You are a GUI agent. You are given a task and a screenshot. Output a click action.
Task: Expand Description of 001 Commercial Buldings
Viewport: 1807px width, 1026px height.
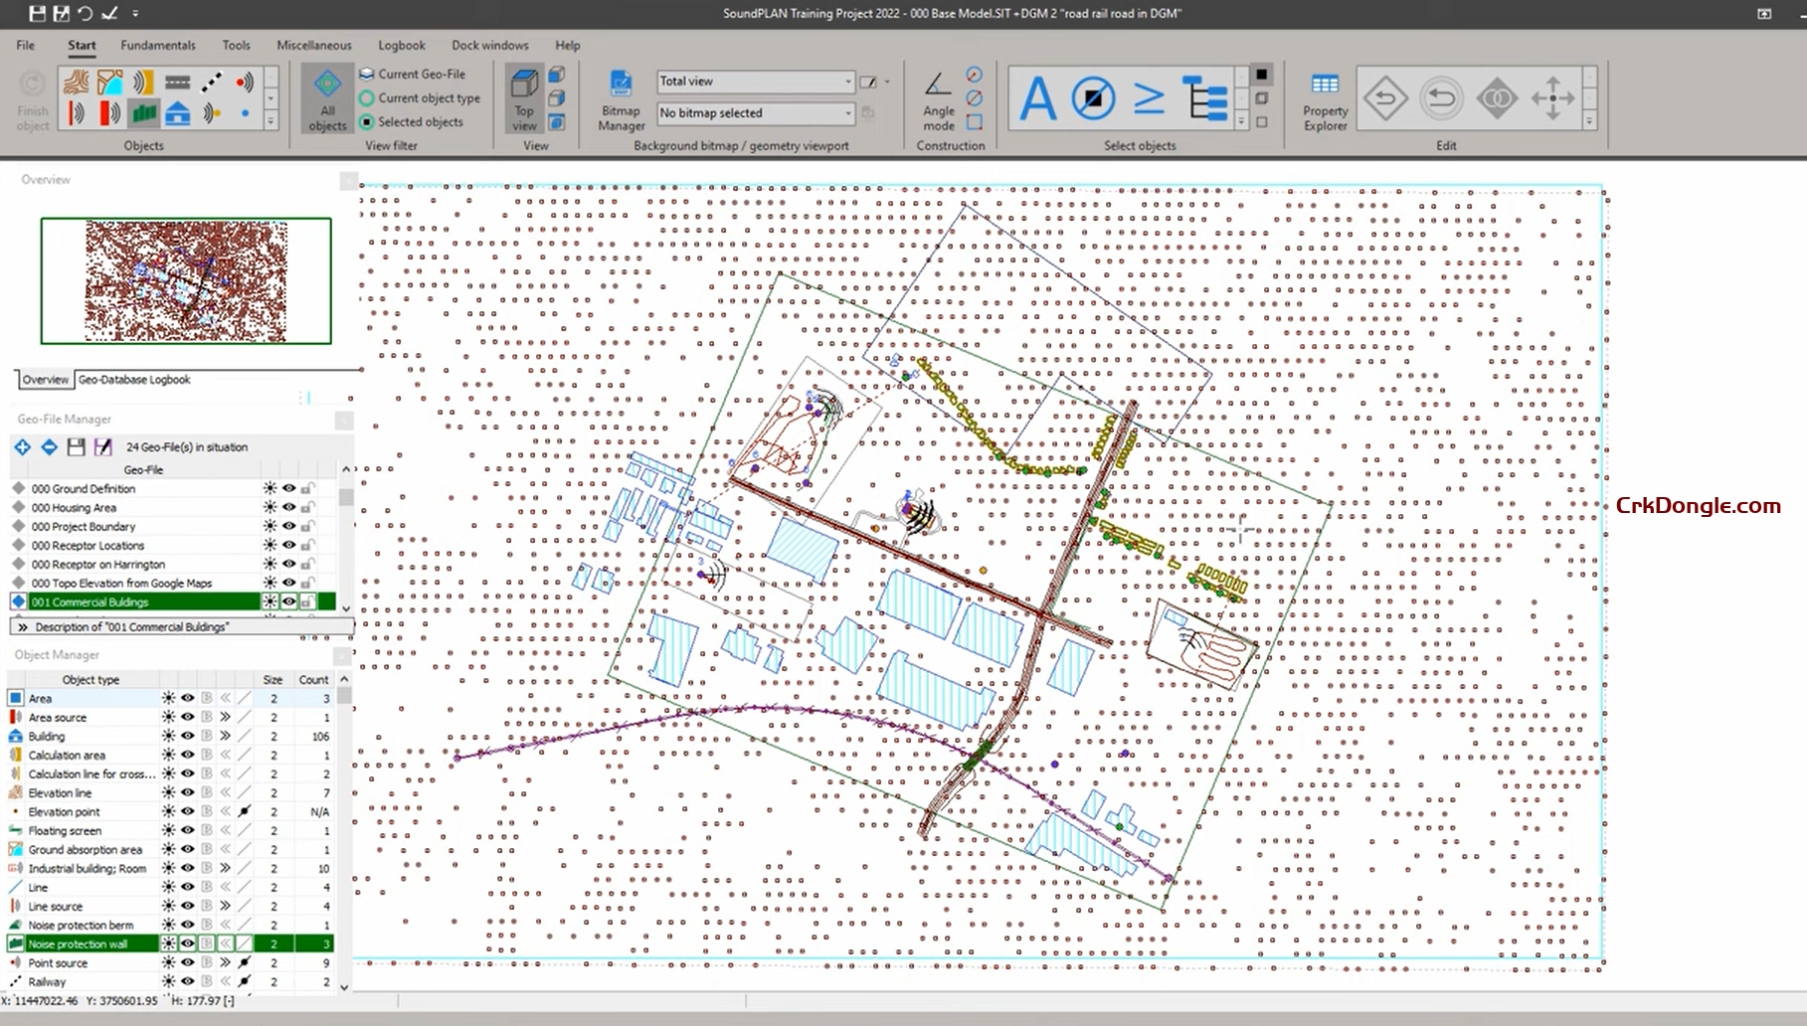[x=22, y=627]
